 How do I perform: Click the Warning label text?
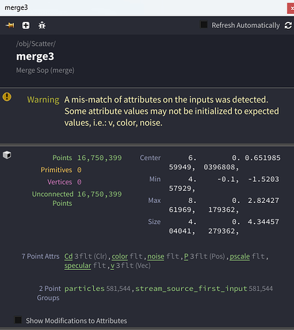43,100
